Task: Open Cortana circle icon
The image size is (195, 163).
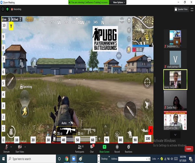Action: click(x=59, y=159)
